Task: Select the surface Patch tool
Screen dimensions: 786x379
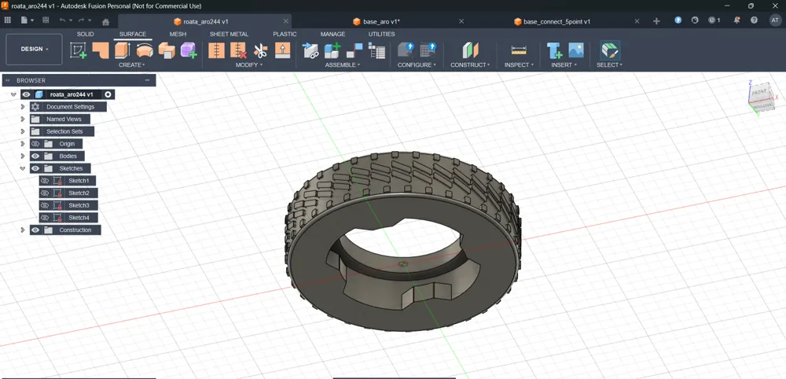Action: [x=101, y=50]
